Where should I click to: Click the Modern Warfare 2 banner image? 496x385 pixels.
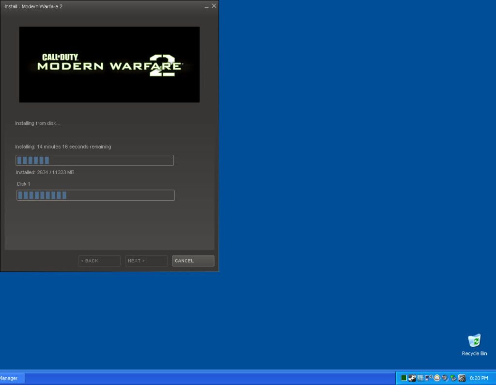tap(109, 64)
